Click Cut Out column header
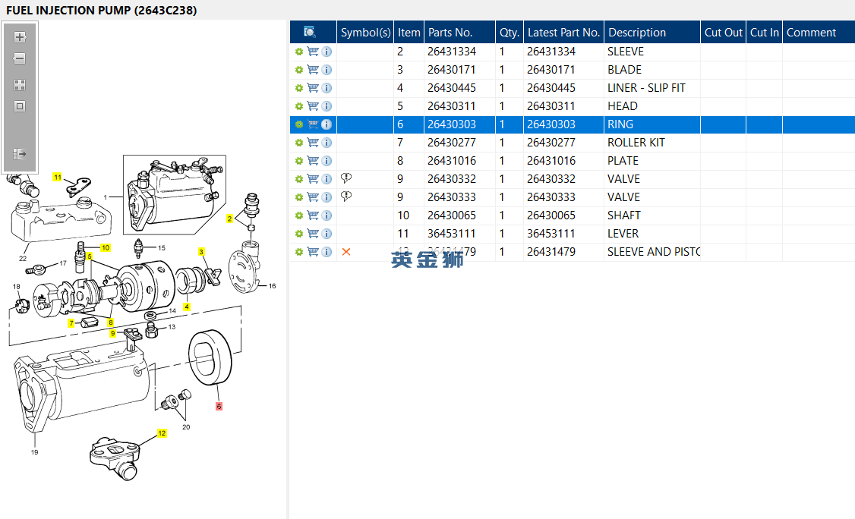This screenshot has height=519, width=855. coord(723,32)
